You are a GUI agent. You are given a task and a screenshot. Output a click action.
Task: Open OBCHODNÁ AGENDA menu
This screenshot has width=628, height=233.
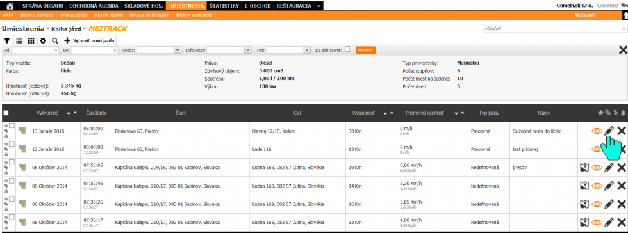click(x=94, y=6)
